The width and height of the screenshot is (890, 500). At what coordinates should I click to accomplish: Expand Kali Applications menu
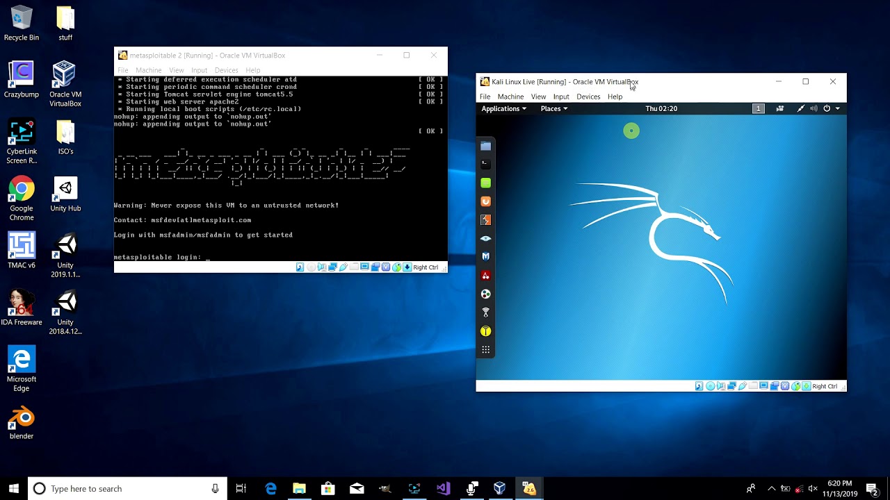[503, 108]
